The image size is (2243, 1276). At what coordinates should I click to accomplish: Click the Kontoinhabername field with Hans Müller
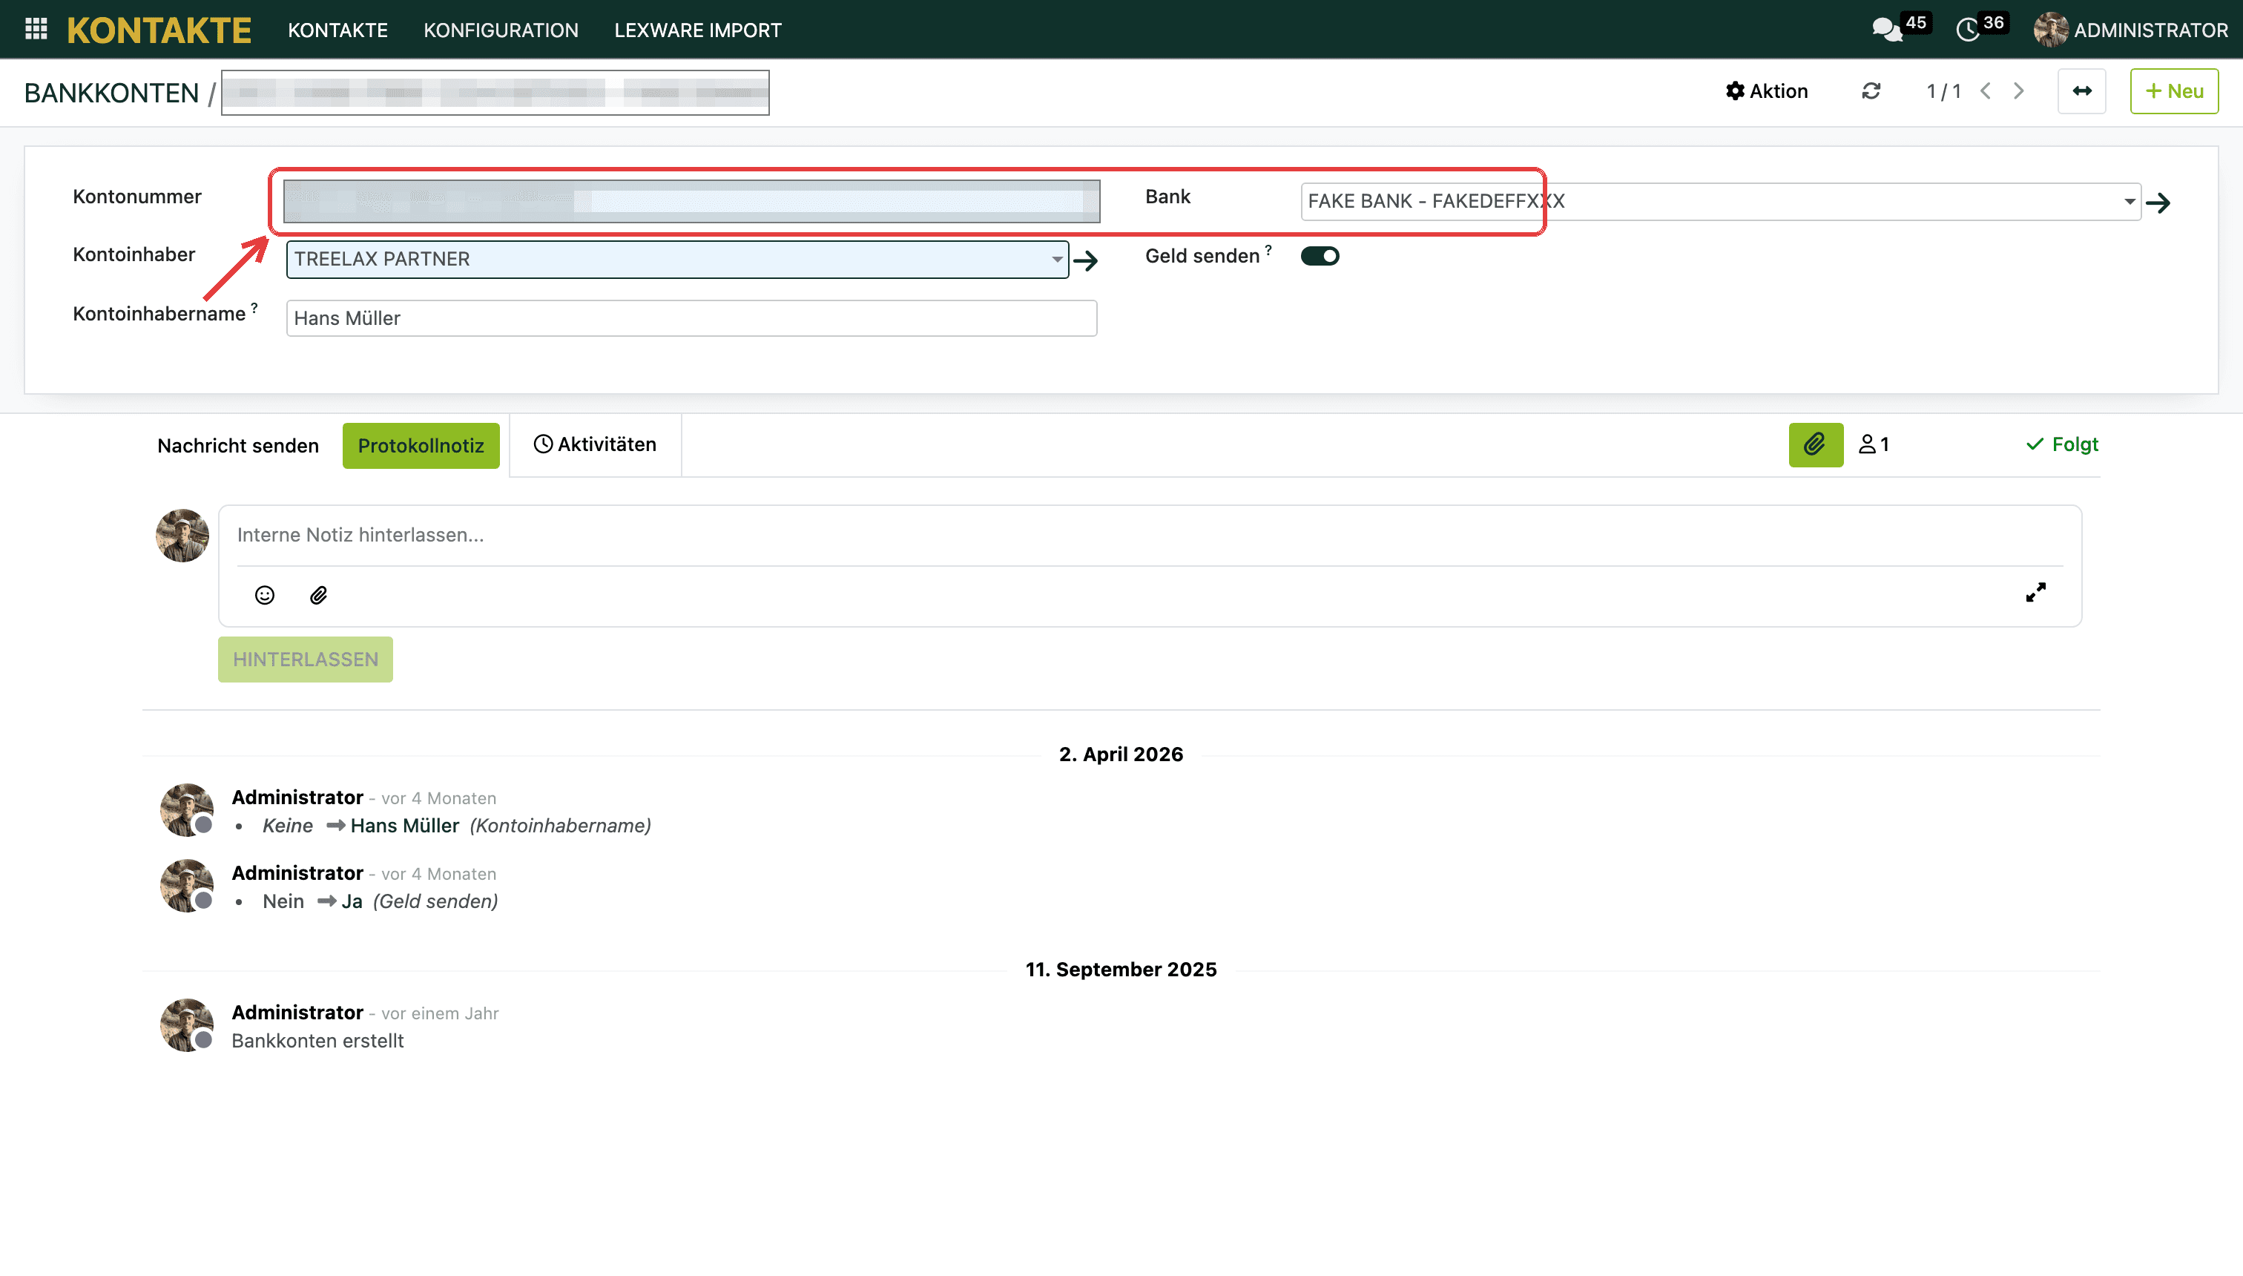click(x=691, y=318)
